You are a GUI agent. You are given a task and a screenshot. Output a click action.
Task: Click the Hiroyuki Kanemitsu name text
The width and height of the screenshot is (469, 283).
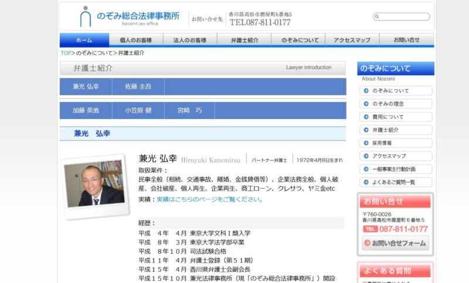[x=210, y=161]
